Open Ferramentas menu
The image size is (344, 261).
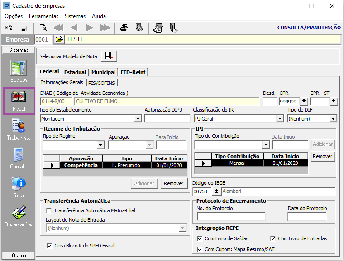43,16
